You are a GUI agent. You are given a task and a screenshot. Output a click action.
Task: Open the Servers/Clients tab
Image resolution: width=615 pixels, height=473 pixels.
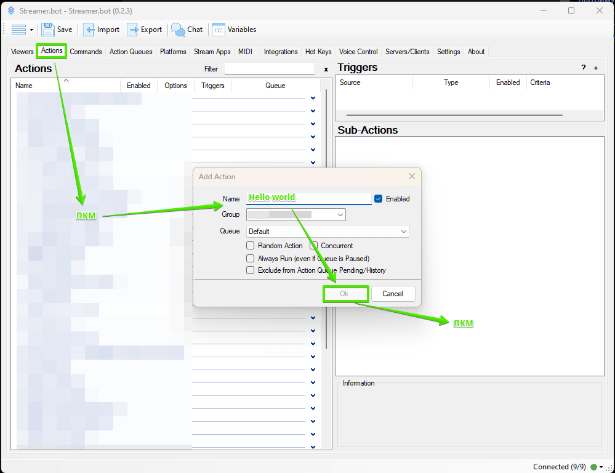tap(408, 51)
